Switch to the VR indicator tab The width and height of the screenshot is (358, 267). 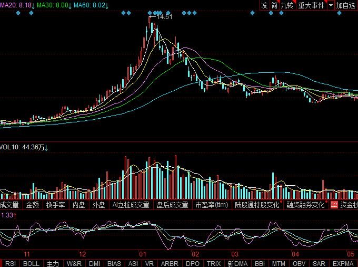click(x=150, y=263)
